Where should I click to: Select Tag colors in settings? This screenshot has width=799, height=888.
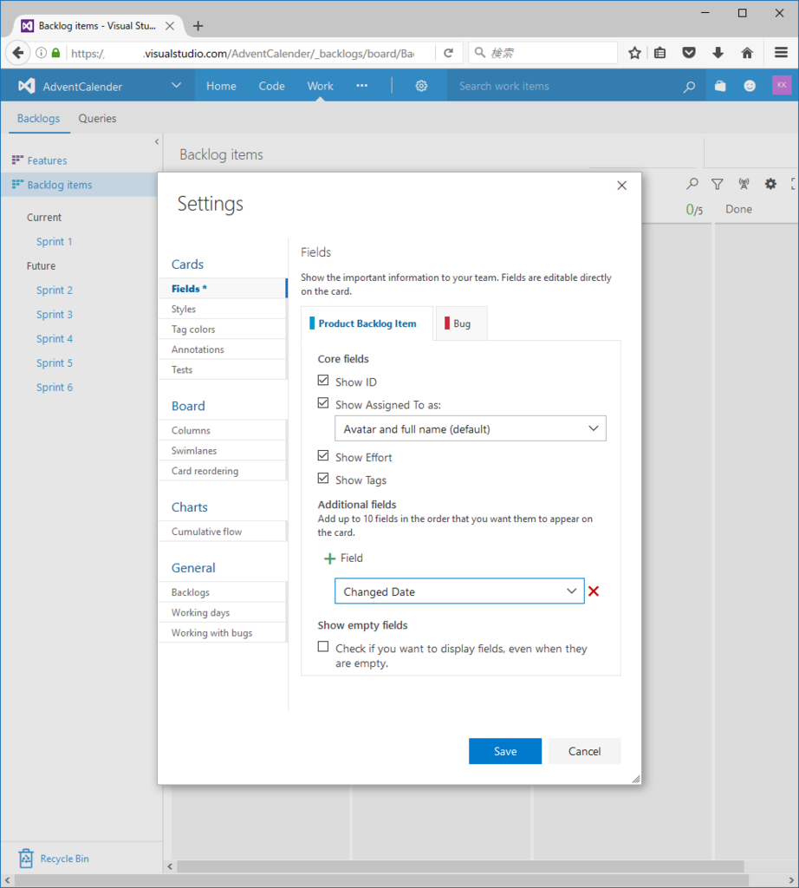(x=223, y=329)
